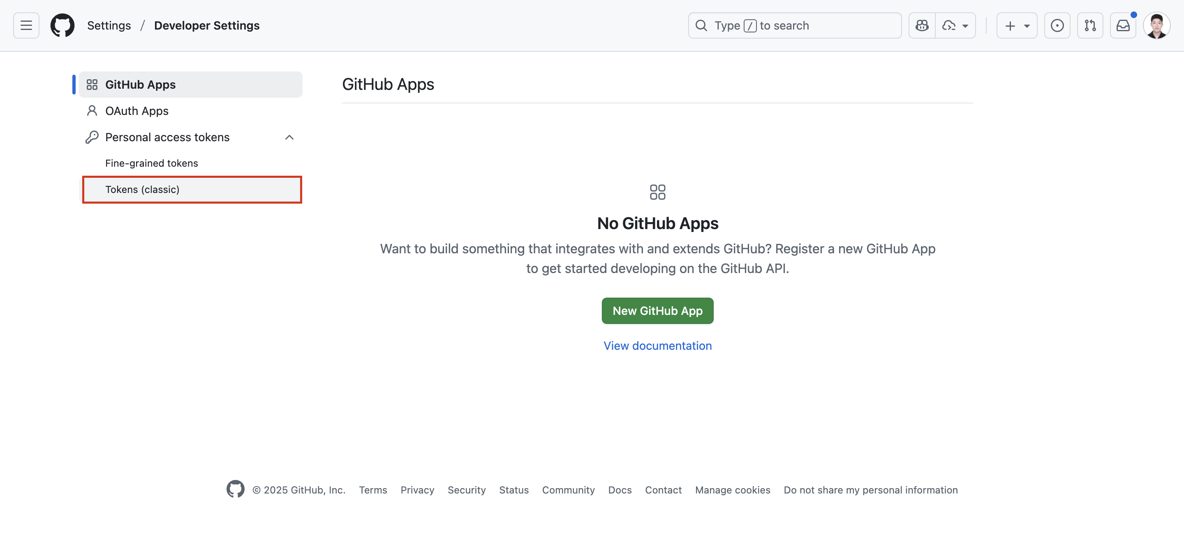Open Copilot chat icon in the header

click(x=922, y=25)
